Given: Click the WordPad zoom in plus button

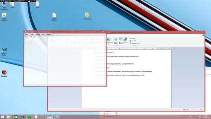Looking at the screenshot, I should 201,109.
